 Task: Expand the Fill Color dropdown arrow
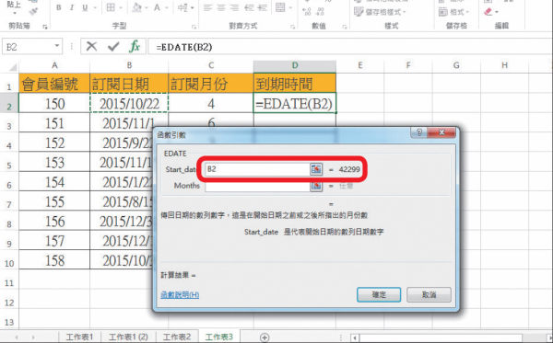pos(147,7)
